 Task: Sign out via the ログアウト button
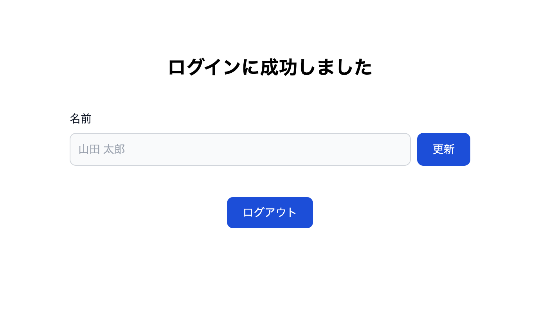270,213
